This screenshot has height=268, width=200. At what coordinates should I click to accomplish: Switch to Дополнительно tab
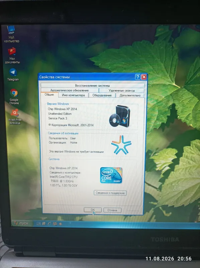tap(130, 95)
